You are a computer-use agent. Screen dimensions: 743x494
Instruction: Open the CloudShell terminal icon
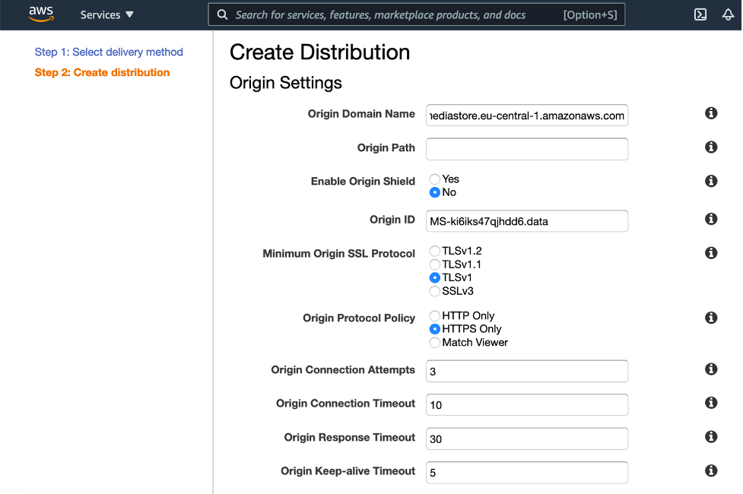pyautogui.click(x=701, y=14)
